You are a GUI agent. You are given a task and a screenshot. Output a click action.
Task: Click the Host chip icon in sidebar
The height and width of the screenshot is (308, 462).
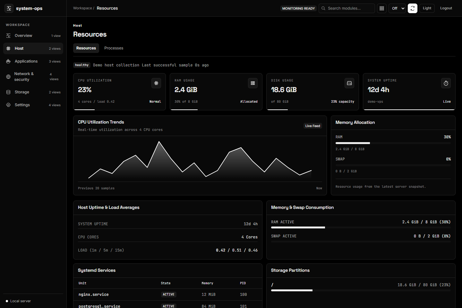click(8, 48)
